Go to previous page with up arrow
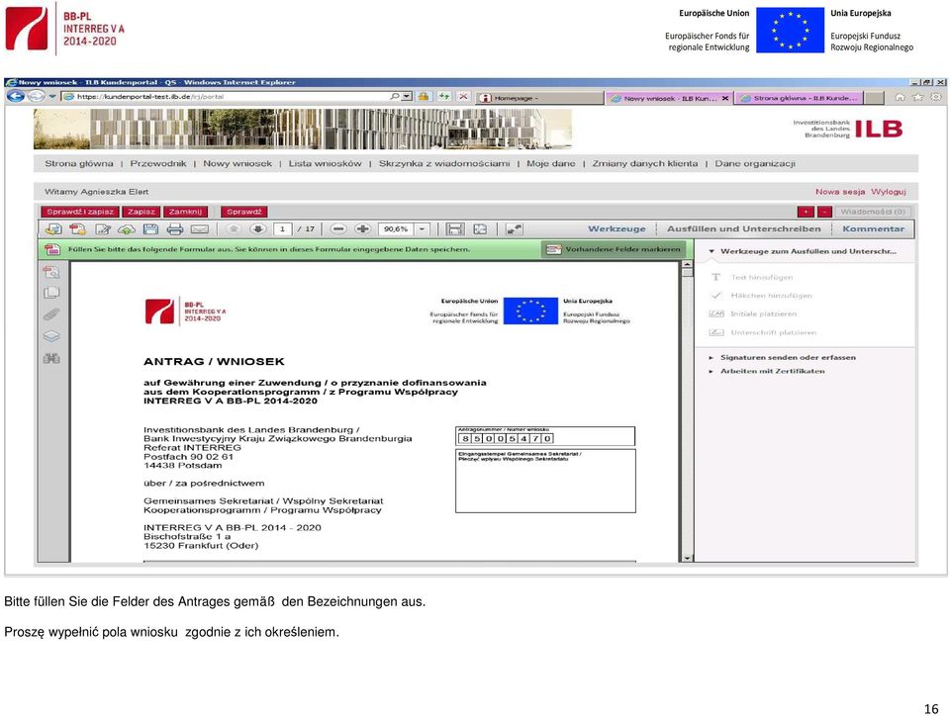The height and width of the screenshot is (716, 950). 234,228
